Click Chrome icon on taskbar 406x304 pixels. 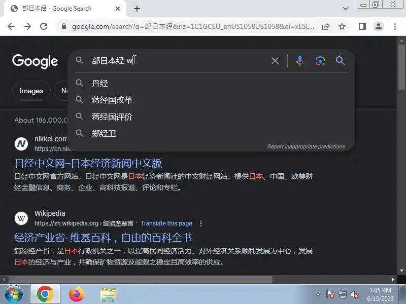point(45,294)
